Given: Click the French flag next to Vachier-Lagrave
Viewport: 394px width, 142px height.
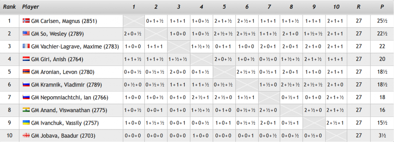Looking at the screenshot, I should pyautogui.click(x=26, y=46).
